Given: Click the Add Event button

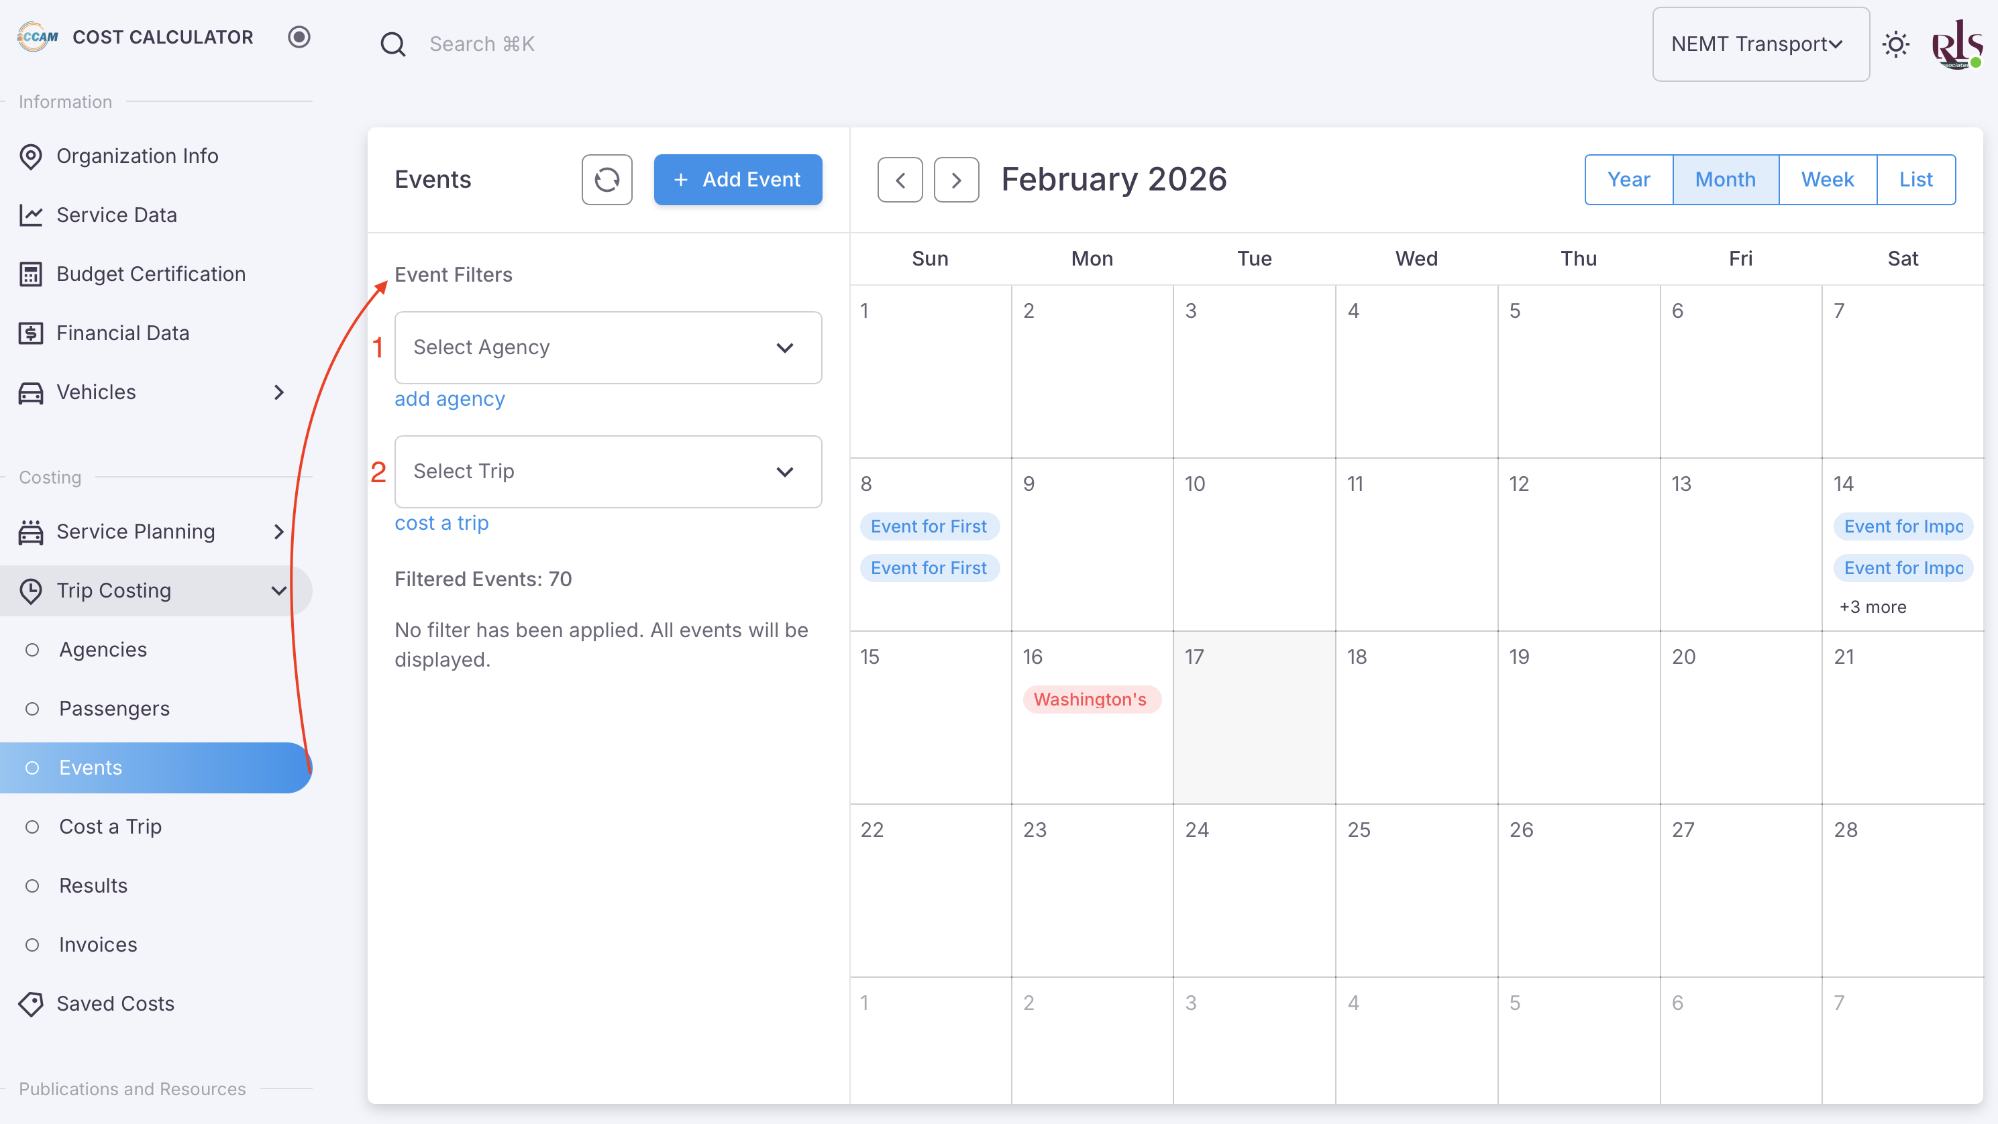Looking at the screenshot, I should (x=737, y=180).
